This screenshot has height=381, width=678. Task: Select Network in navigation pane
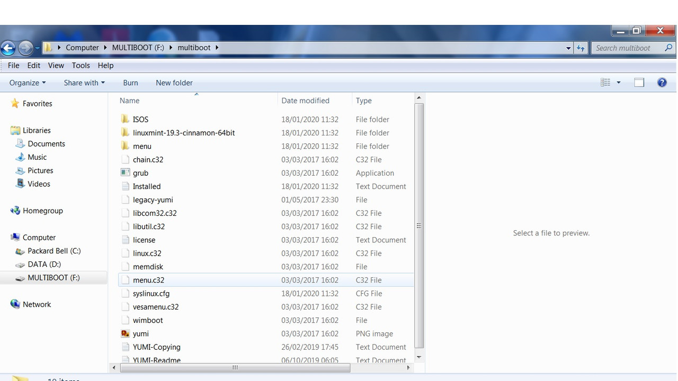(x=37, y=304)
